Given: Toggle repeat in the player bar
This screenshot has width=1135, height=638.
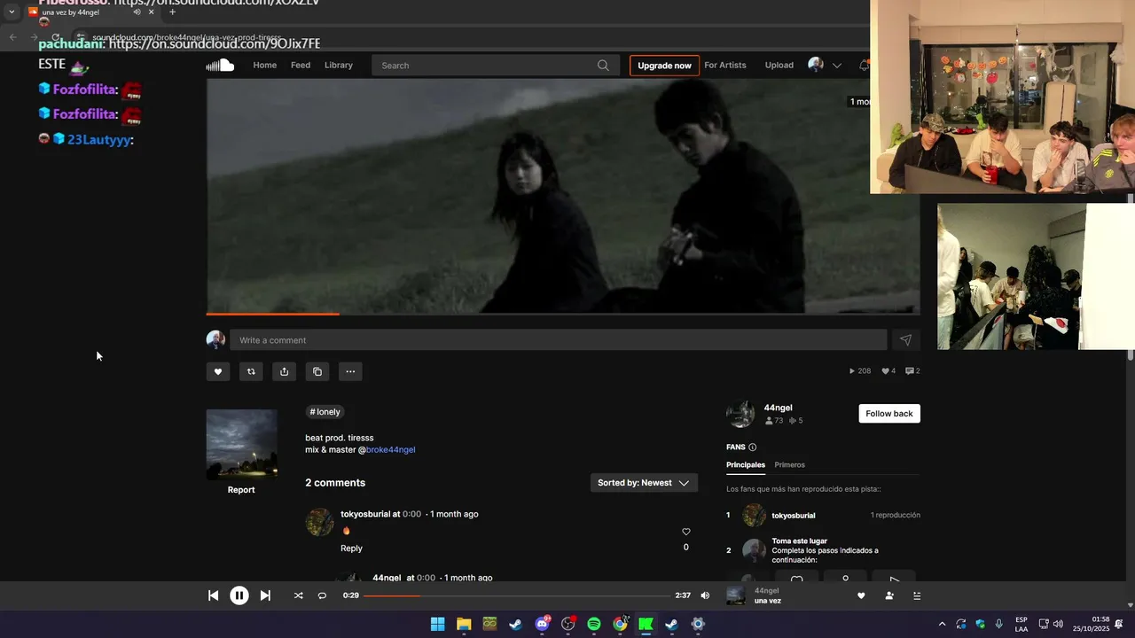Looking at the screenshot, I should (322, 595).
